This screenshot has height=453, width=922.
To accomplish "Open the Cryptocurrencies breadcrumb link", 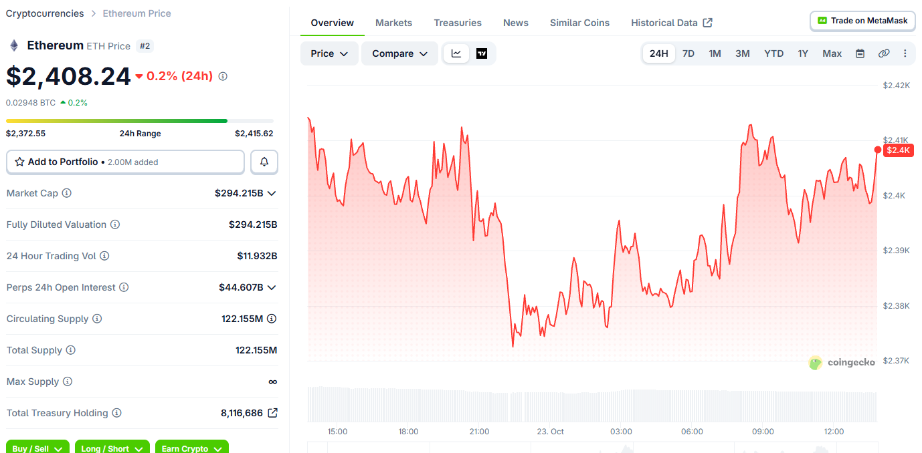I will 45,13.
